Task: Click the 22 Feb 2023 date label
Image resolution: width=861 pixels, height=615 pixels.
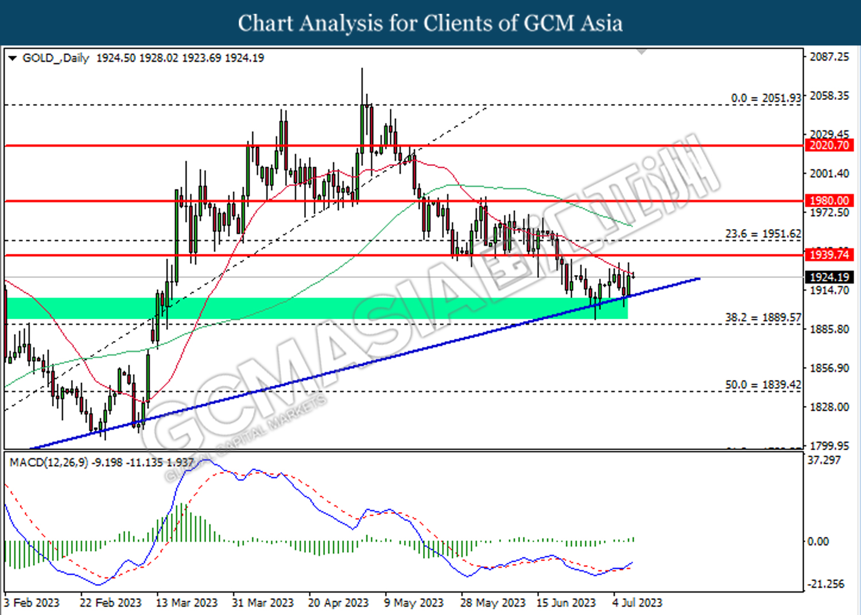Action: pyautogui.click(x=110, y=603)
